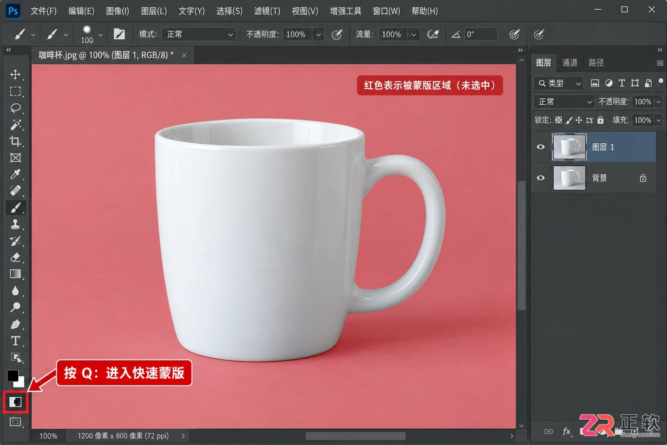This screenshot has width=667, height=445.
Task: Select the Magic Wand tool
Action: coord(15,125)
